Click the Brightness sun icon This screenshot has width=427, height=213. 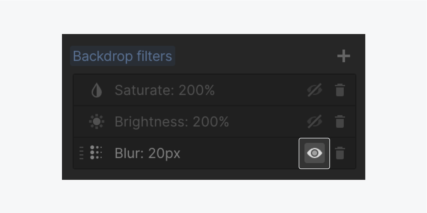pos(96,122)
